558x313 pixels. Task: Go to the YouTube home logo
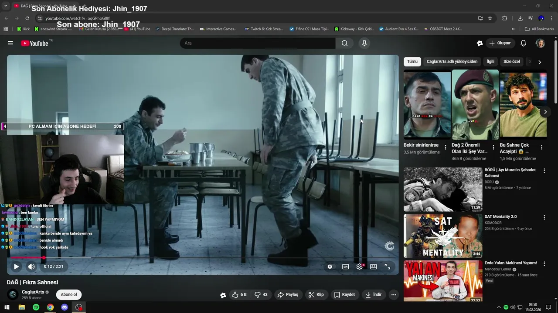pos(34,43)
